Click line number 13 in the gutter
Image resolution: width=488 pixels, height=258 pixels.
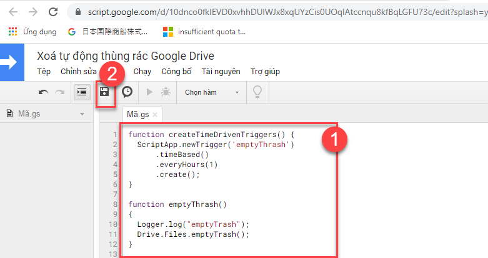click(x=113, y=254)
